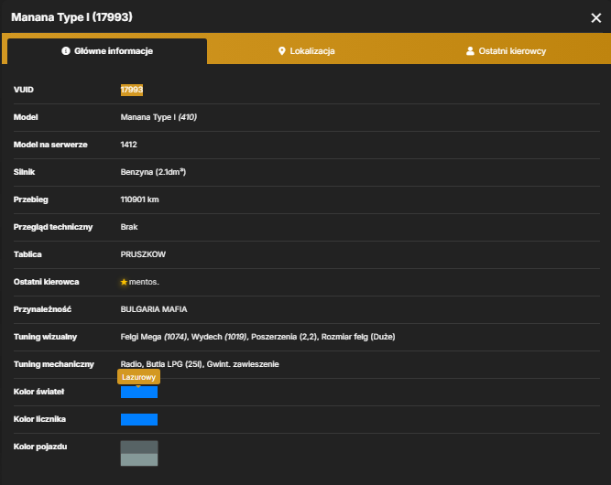The height and width of the screenshot is (485, 611).
Task: Click the Kolor licznika label
Action: (39, 419)
